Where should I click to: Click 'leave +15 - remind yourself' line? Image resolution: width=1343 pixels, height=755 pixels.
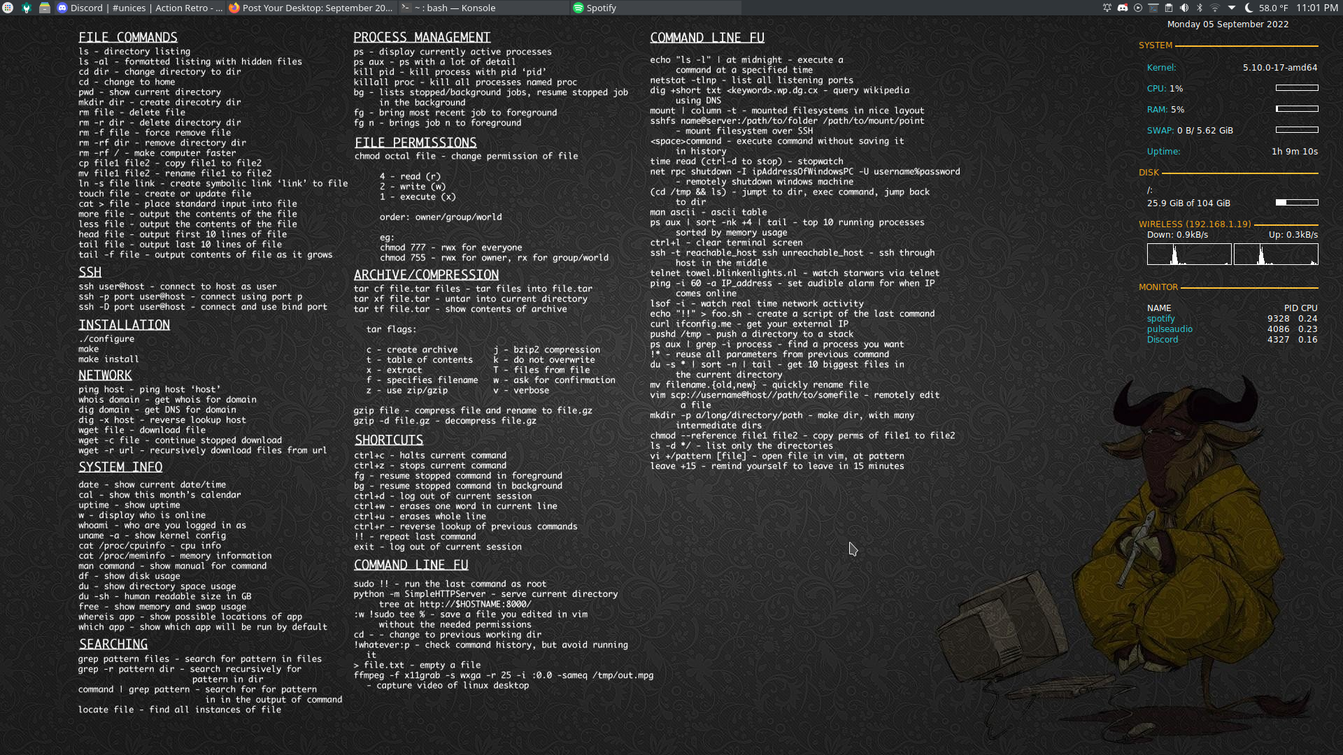coord(777,466)
